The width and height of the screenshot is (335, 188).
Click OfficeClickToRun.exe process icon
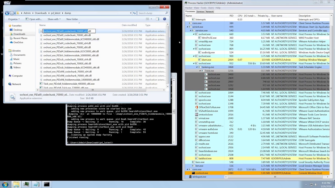click(x=197, y=107)
